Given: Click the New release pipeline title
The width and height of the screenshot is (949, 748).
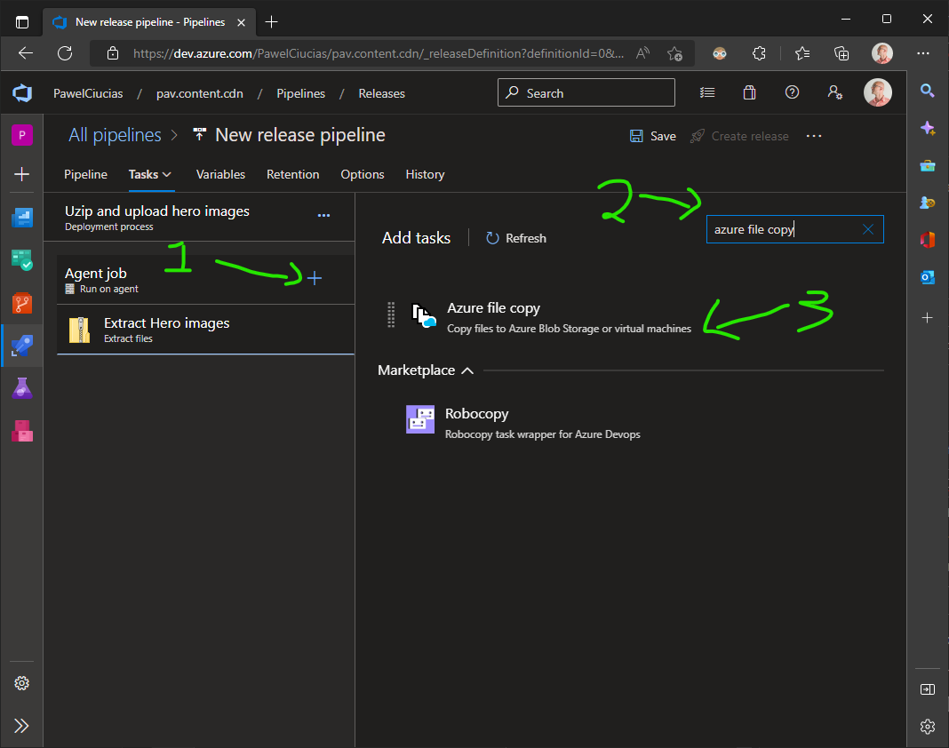Looking at the screenshot, I should click(x=300, y=135).
